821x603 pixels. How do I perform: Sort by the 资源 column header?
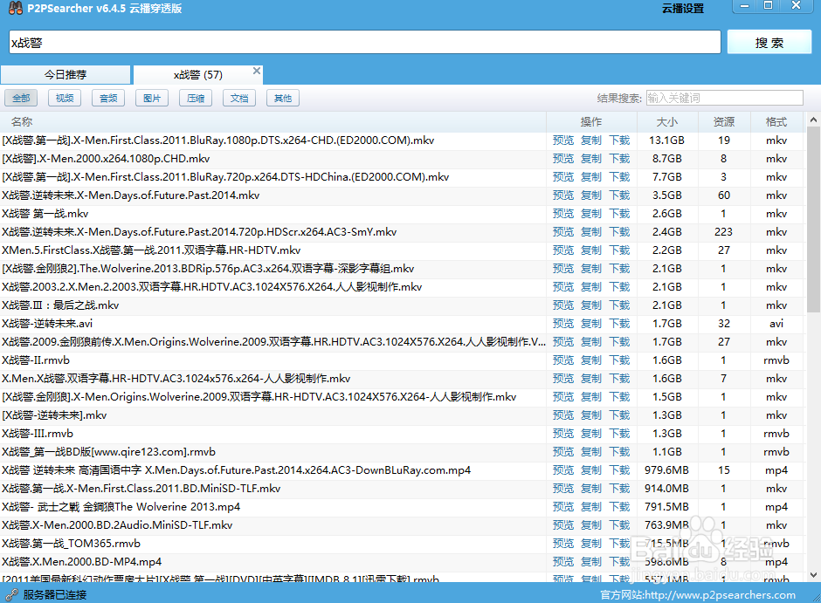[723, 122]
